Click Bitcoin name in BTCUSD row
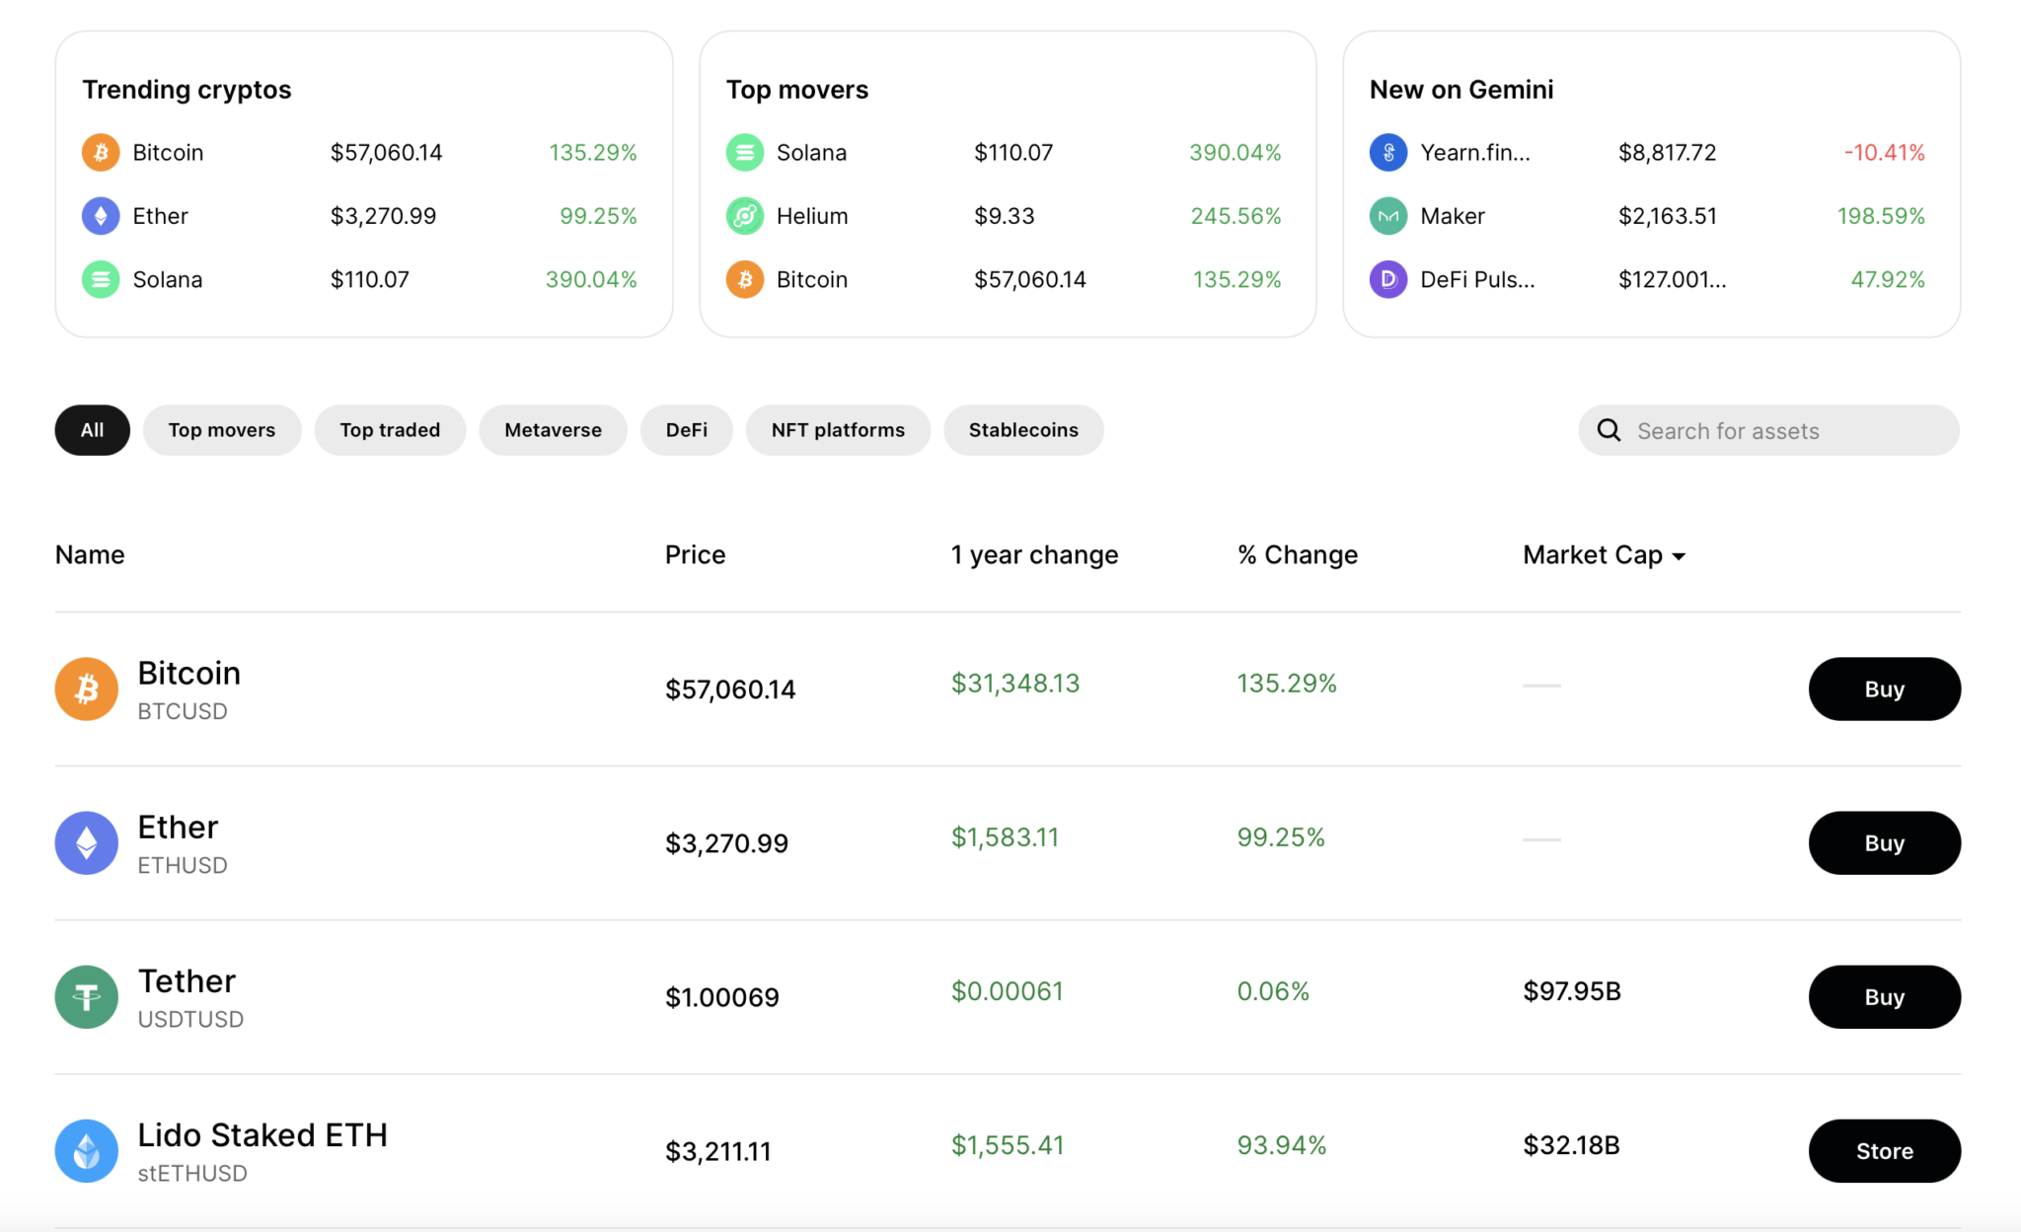Viewport: 2021px width, 1232px height. pyautogui.click(x=189, y=674)
